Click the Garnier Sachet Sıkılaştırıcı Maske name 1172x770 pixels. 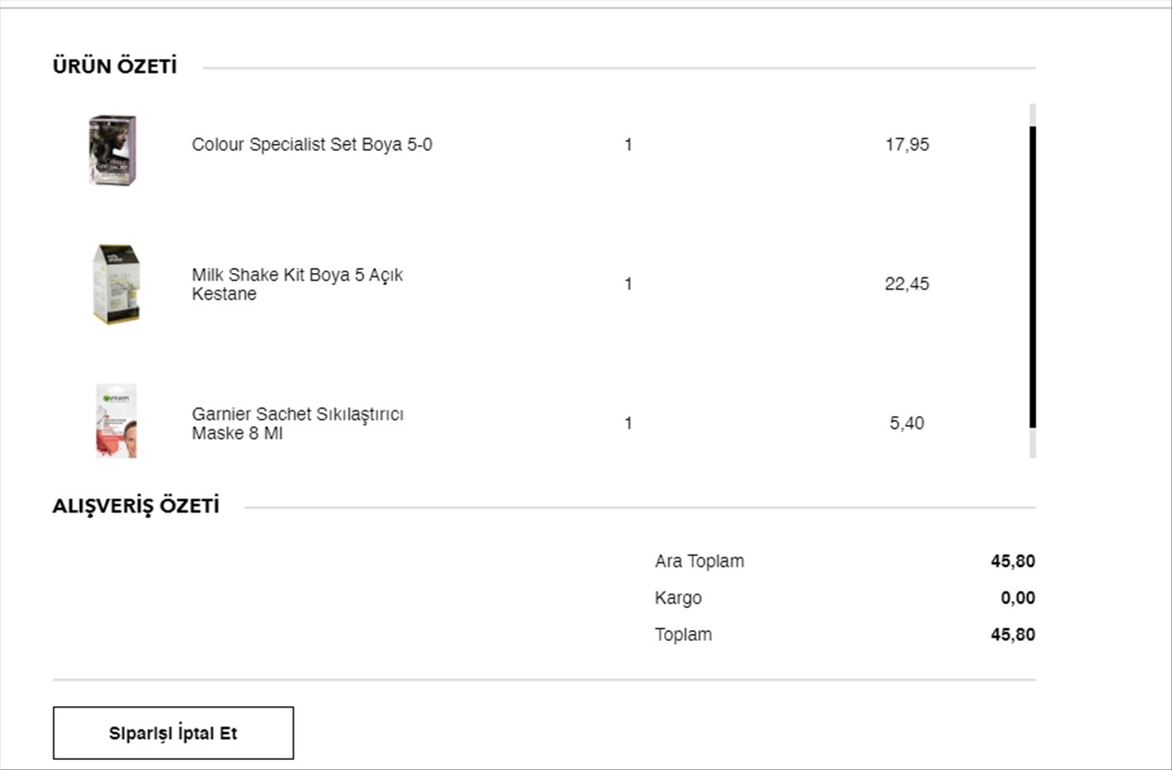click(x=297, y=423)
